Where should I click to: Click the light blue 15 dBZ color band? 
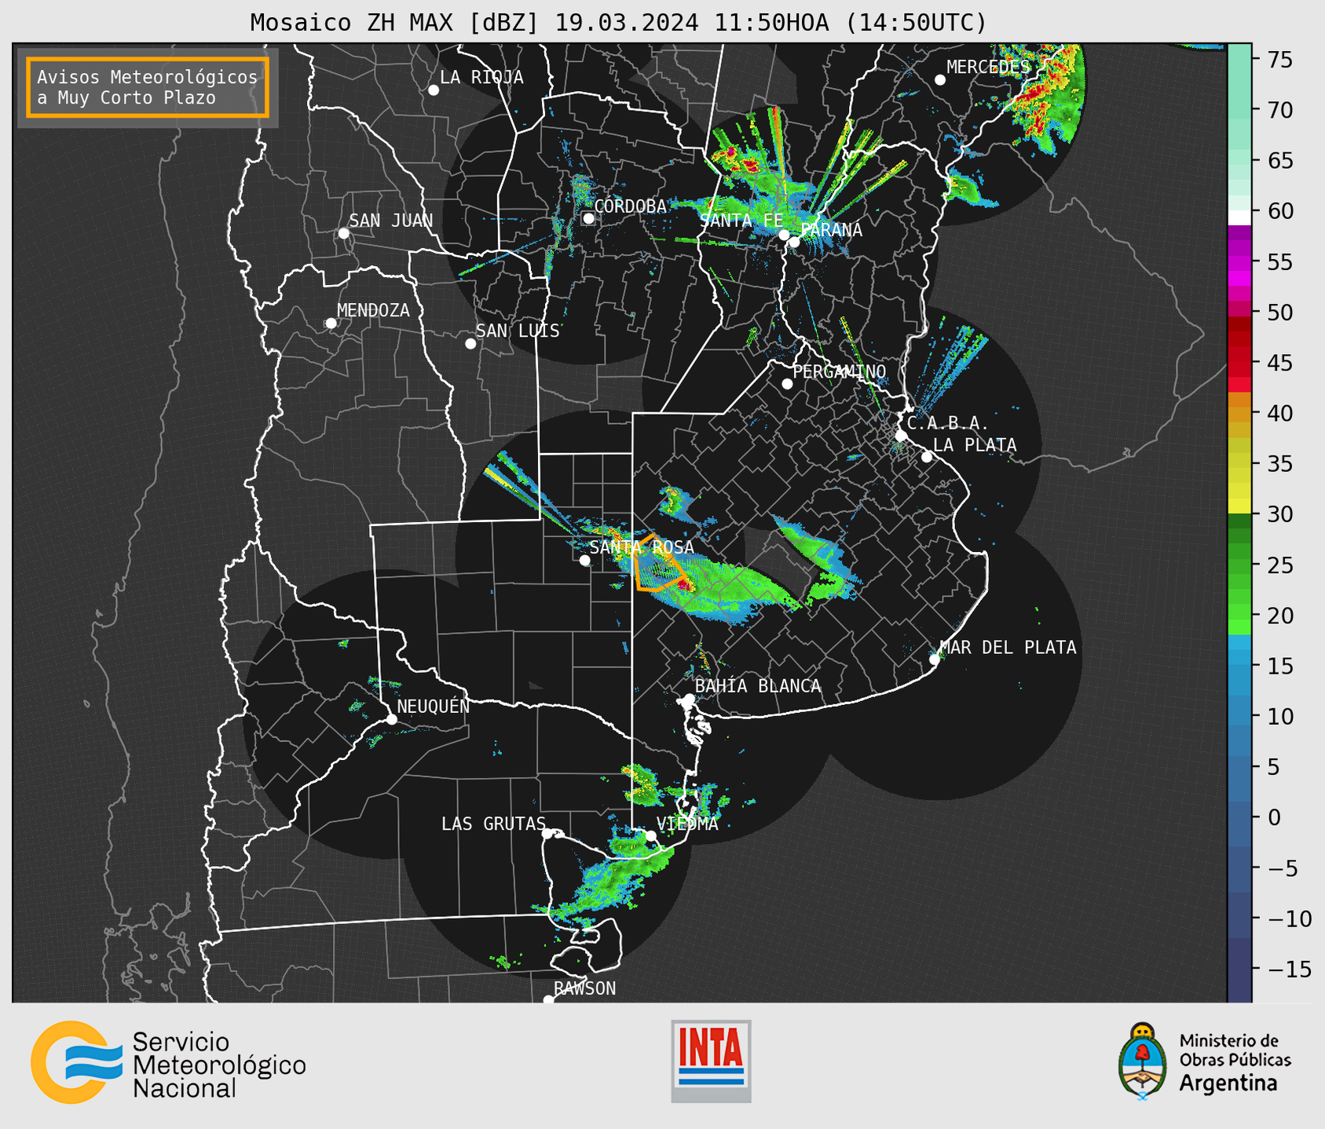1239,666
